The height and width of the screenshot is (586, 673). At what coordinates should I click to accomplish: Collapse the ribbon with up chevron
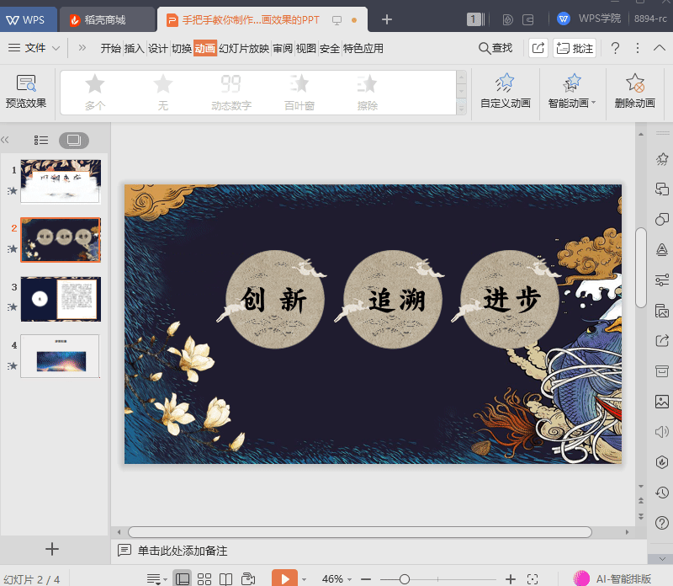coord(660,48)
